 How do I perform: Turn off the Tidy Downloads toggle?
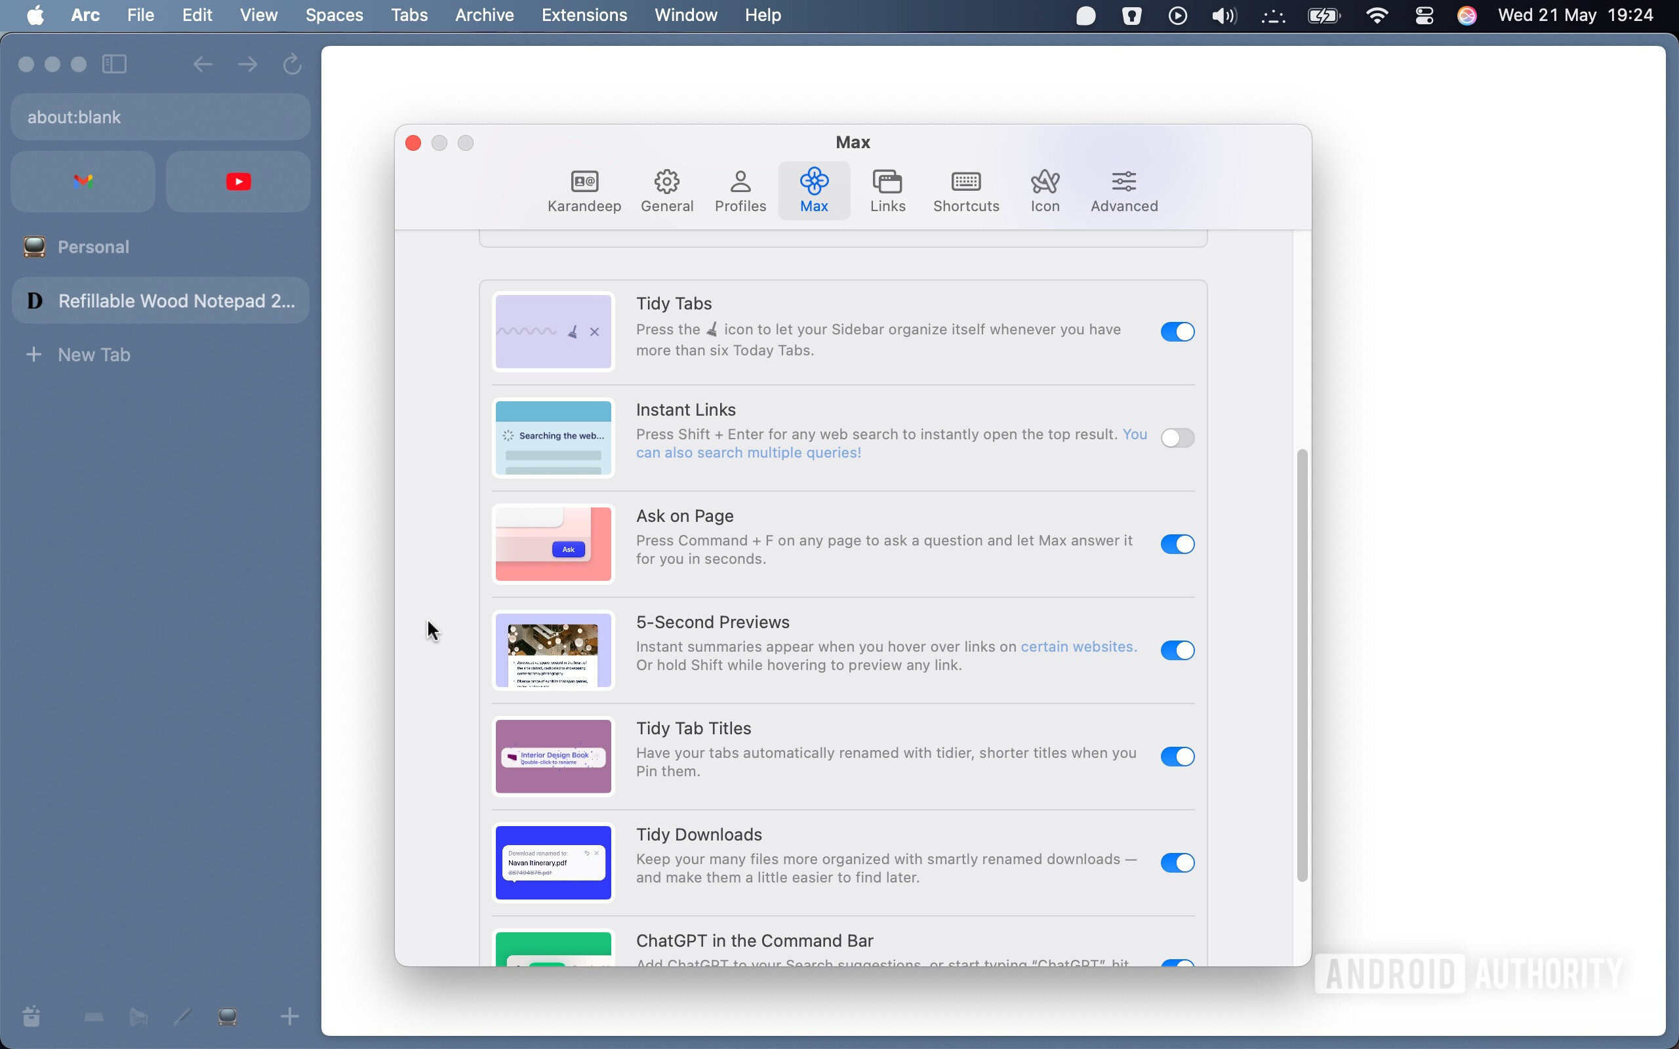pyautogui.click(x=1176, y=862)
